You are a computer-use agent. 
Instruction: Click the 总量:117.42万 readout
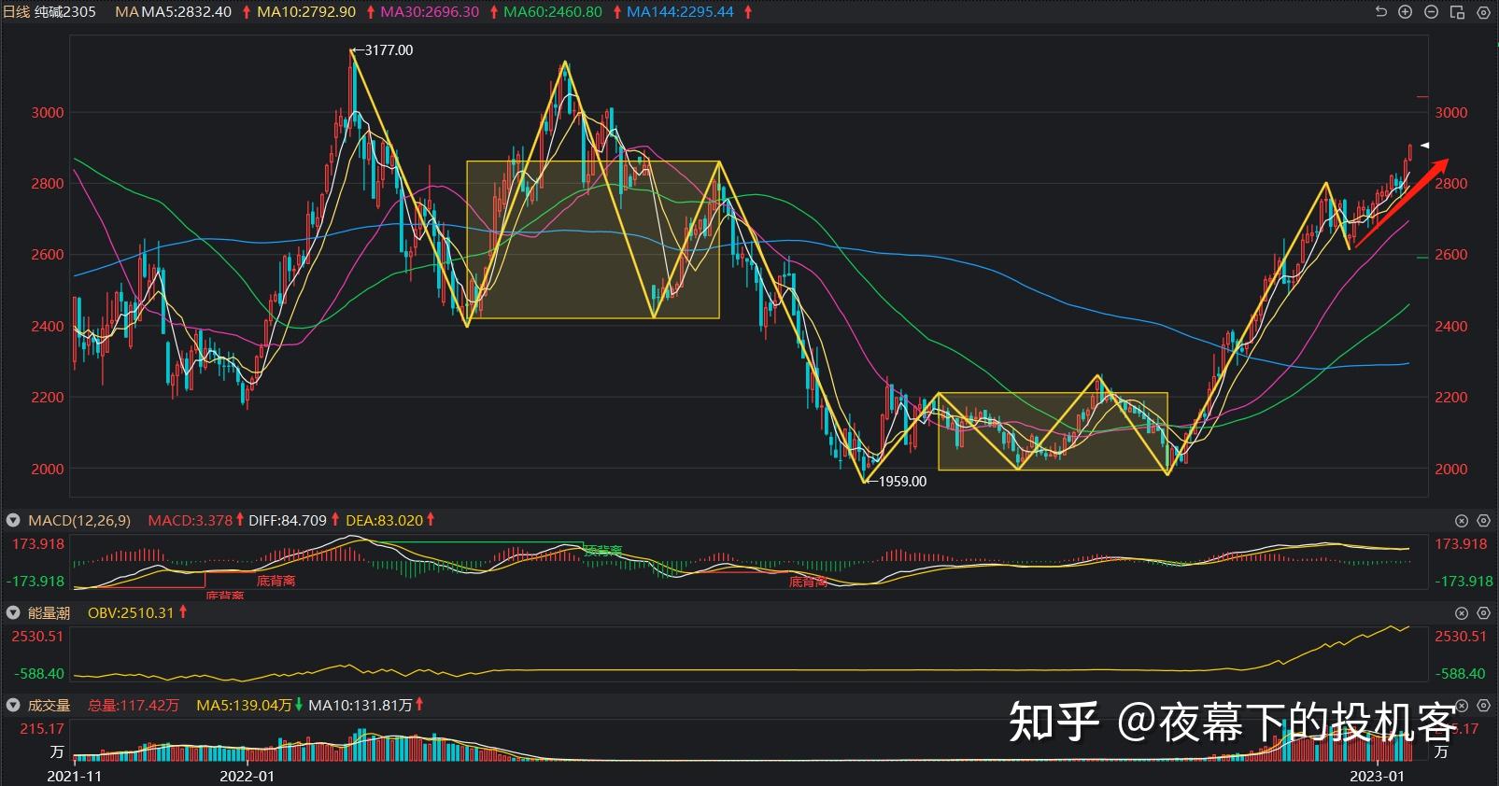134,706
